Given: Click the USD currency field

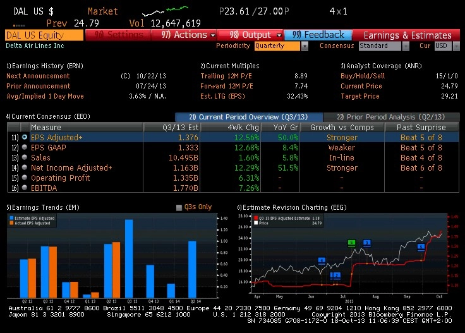Looking at the screenshot, I should click(x=444, y=46).
